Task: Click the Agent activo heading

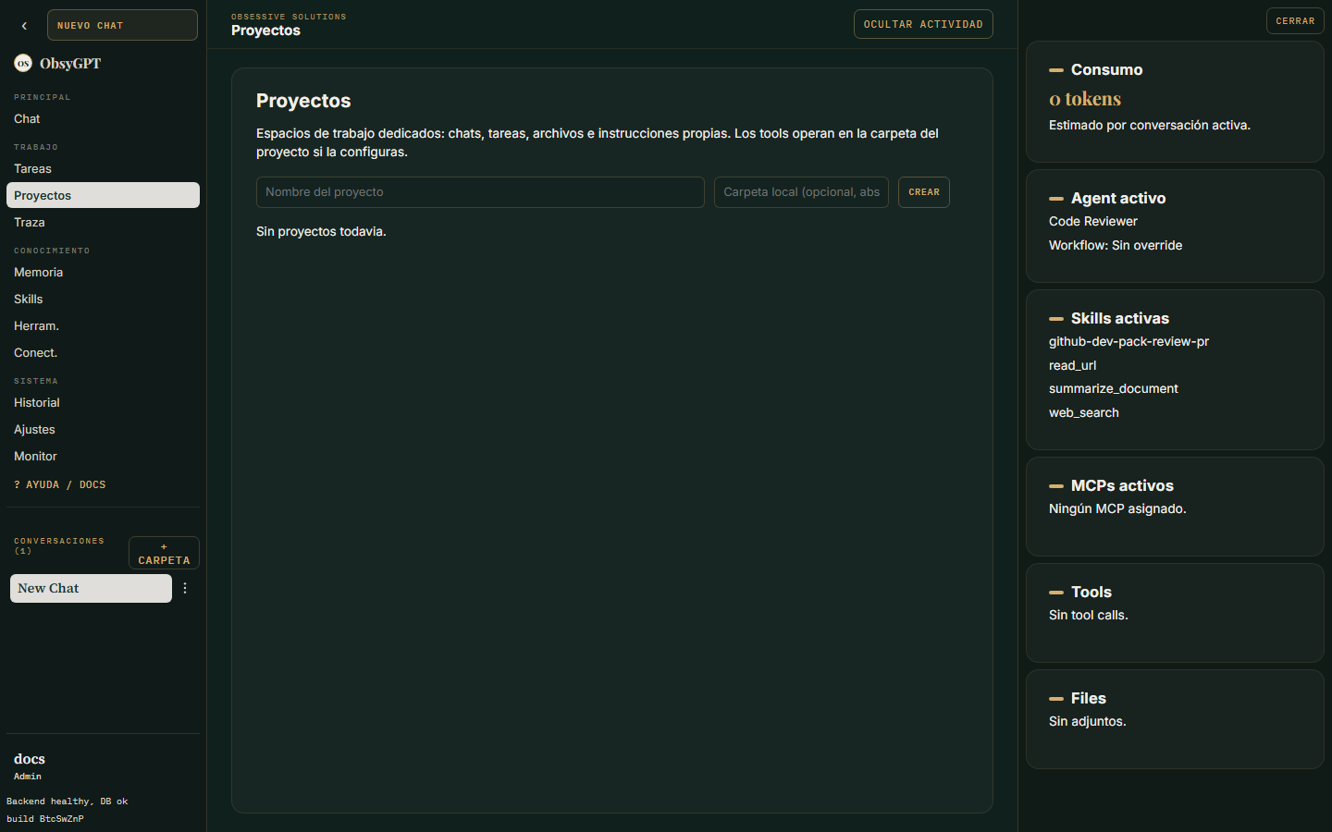Action: pyautogui.click(x=1118, y=199)
